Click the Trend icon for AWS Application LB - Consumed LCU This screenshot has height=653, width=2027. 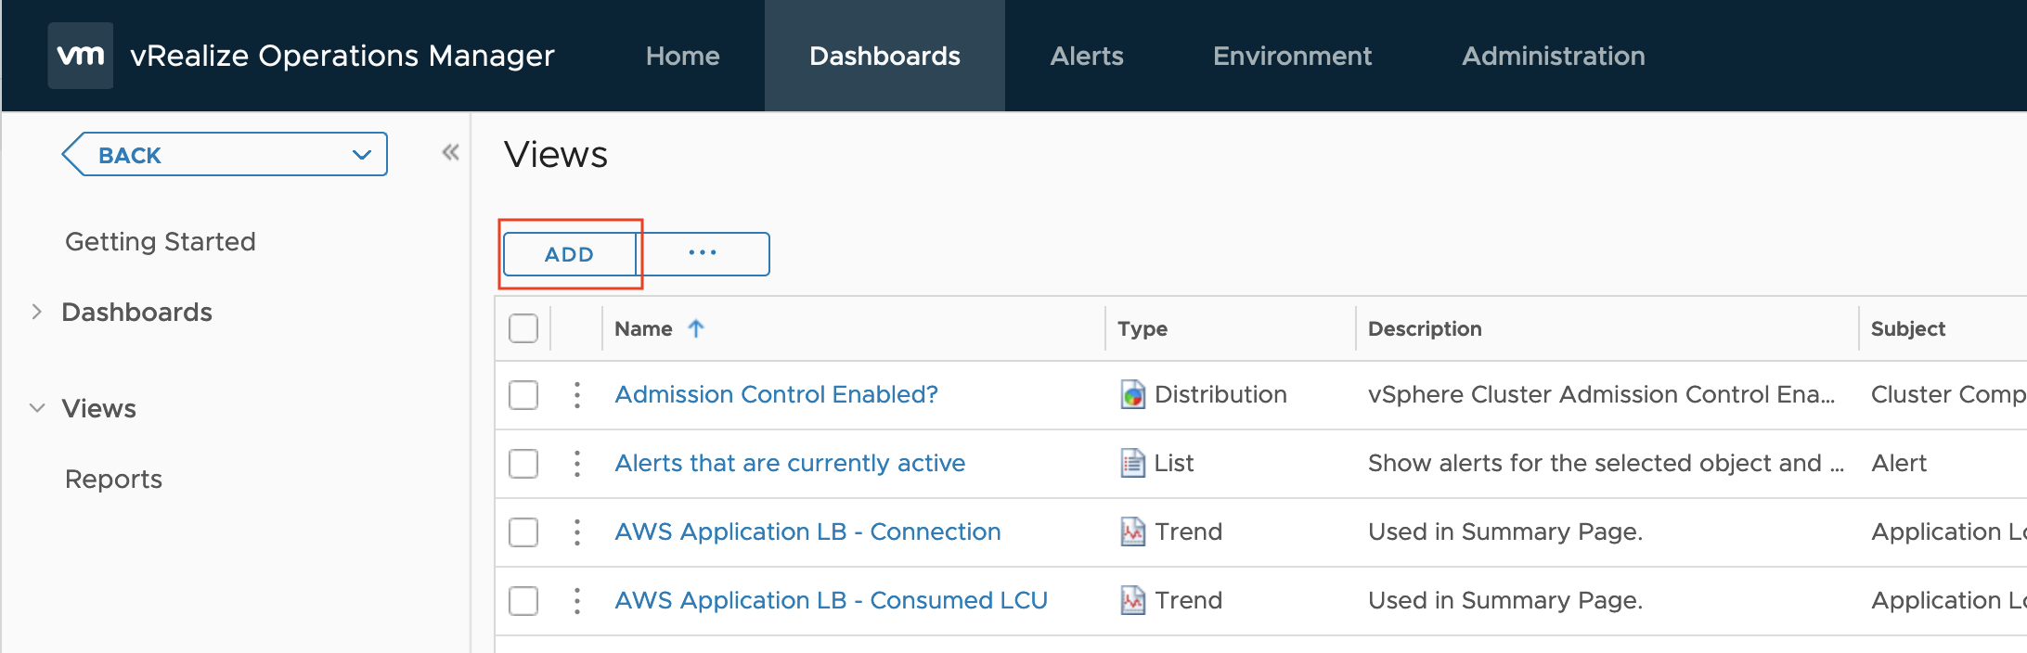(x=1132, y=600)
